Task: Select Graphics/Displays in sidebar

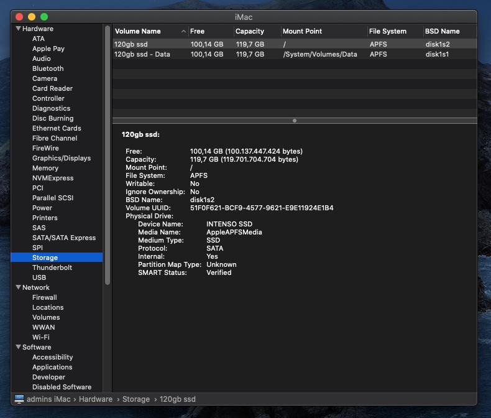Action: pyautogui.click(x=62, y=158)
